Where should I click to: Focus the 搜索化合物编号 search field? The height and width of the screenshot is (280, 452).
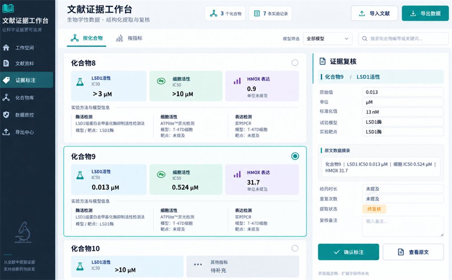coord(403,38)
